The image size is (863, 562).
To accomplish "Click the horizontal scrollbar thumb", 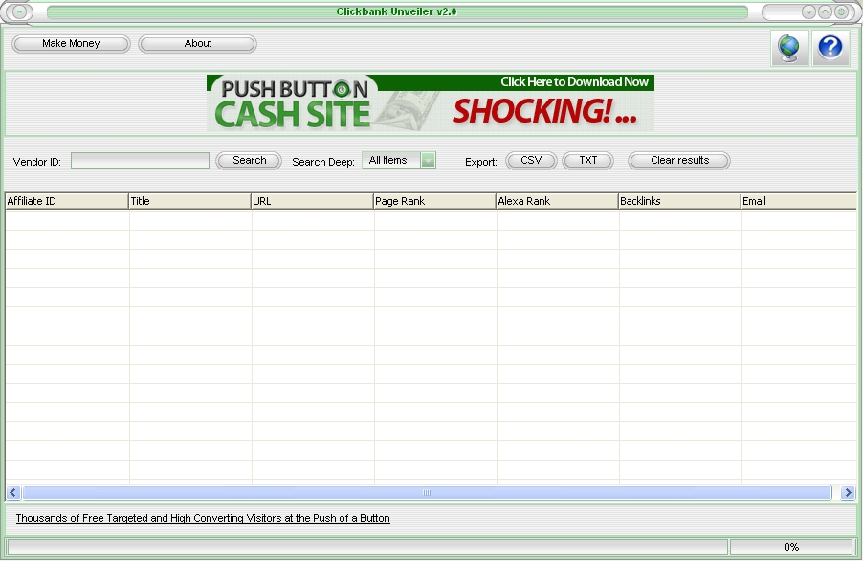I will click(427, 492).
